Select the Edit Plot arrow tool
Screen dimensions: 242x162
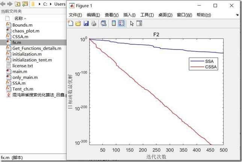132,23
